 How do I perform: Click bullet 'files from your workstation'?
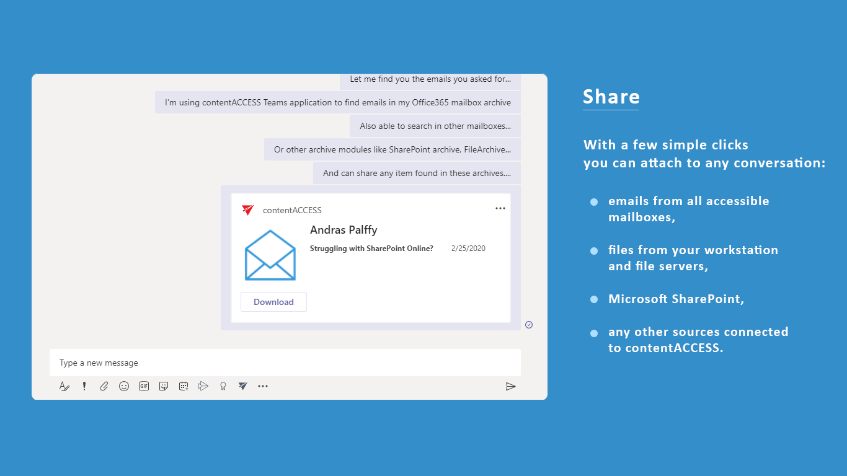(x=693, y=258)
